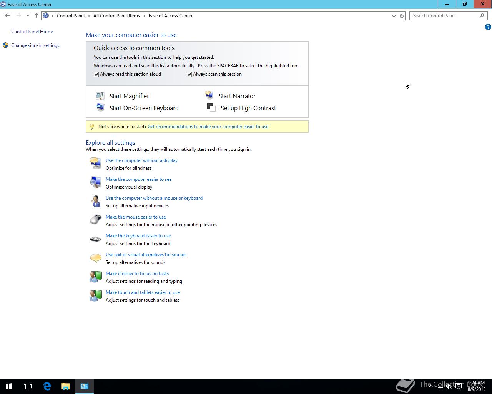Click the Back arrow in navigation bar
This screenshot has height=394, width=492.
coord(7,16)
